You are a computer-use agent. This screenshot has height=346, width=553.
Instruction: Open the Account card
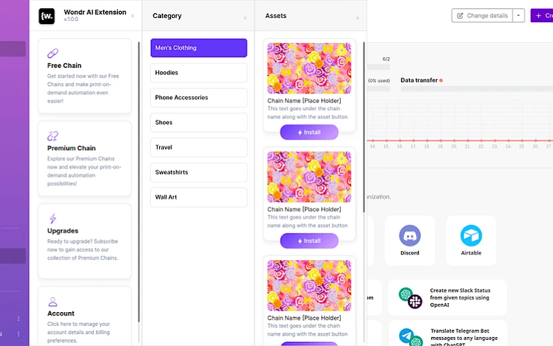pos(84,316)
